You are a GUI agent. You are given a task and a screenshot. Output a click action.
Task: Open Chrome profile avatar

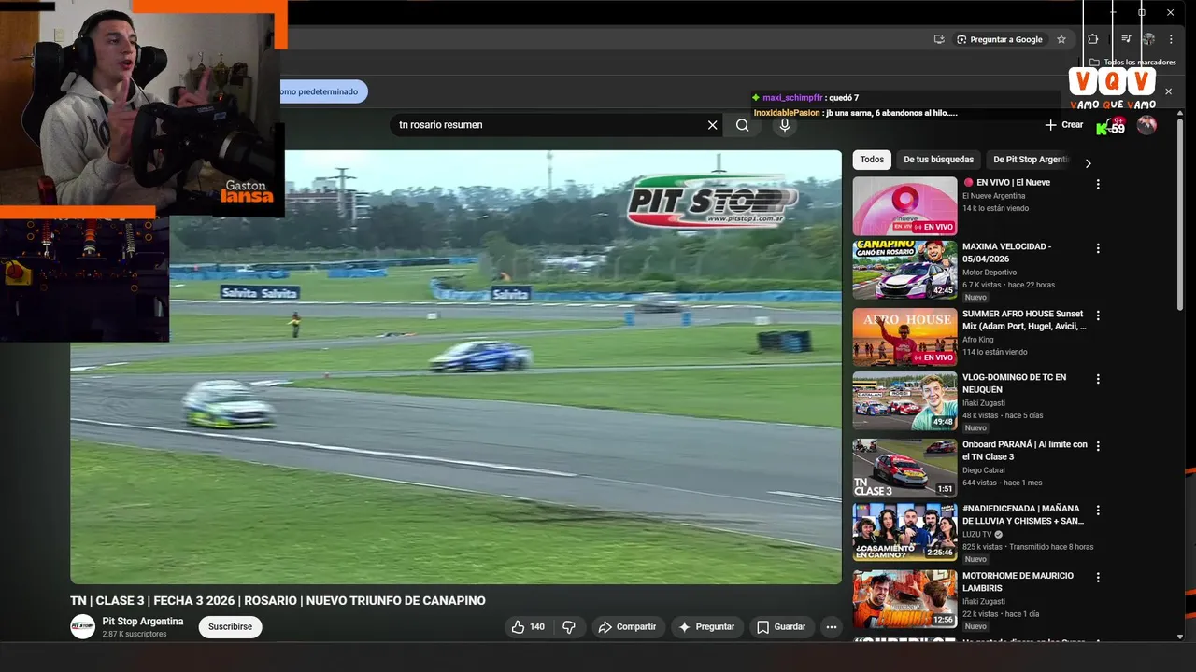click(x=1149, y=39)
